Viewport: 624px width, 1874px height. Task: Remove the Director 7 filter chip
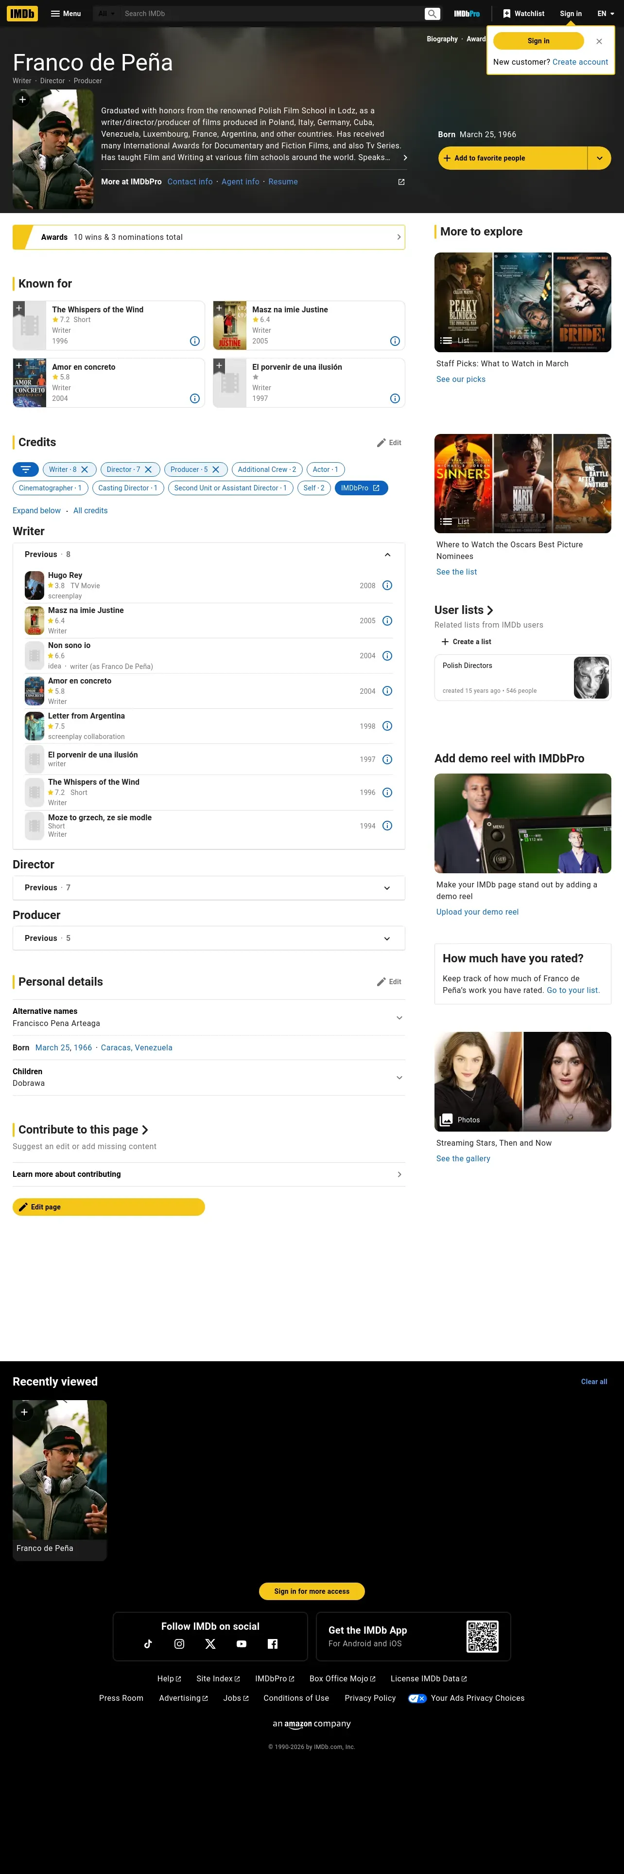(x=148, y=469)
